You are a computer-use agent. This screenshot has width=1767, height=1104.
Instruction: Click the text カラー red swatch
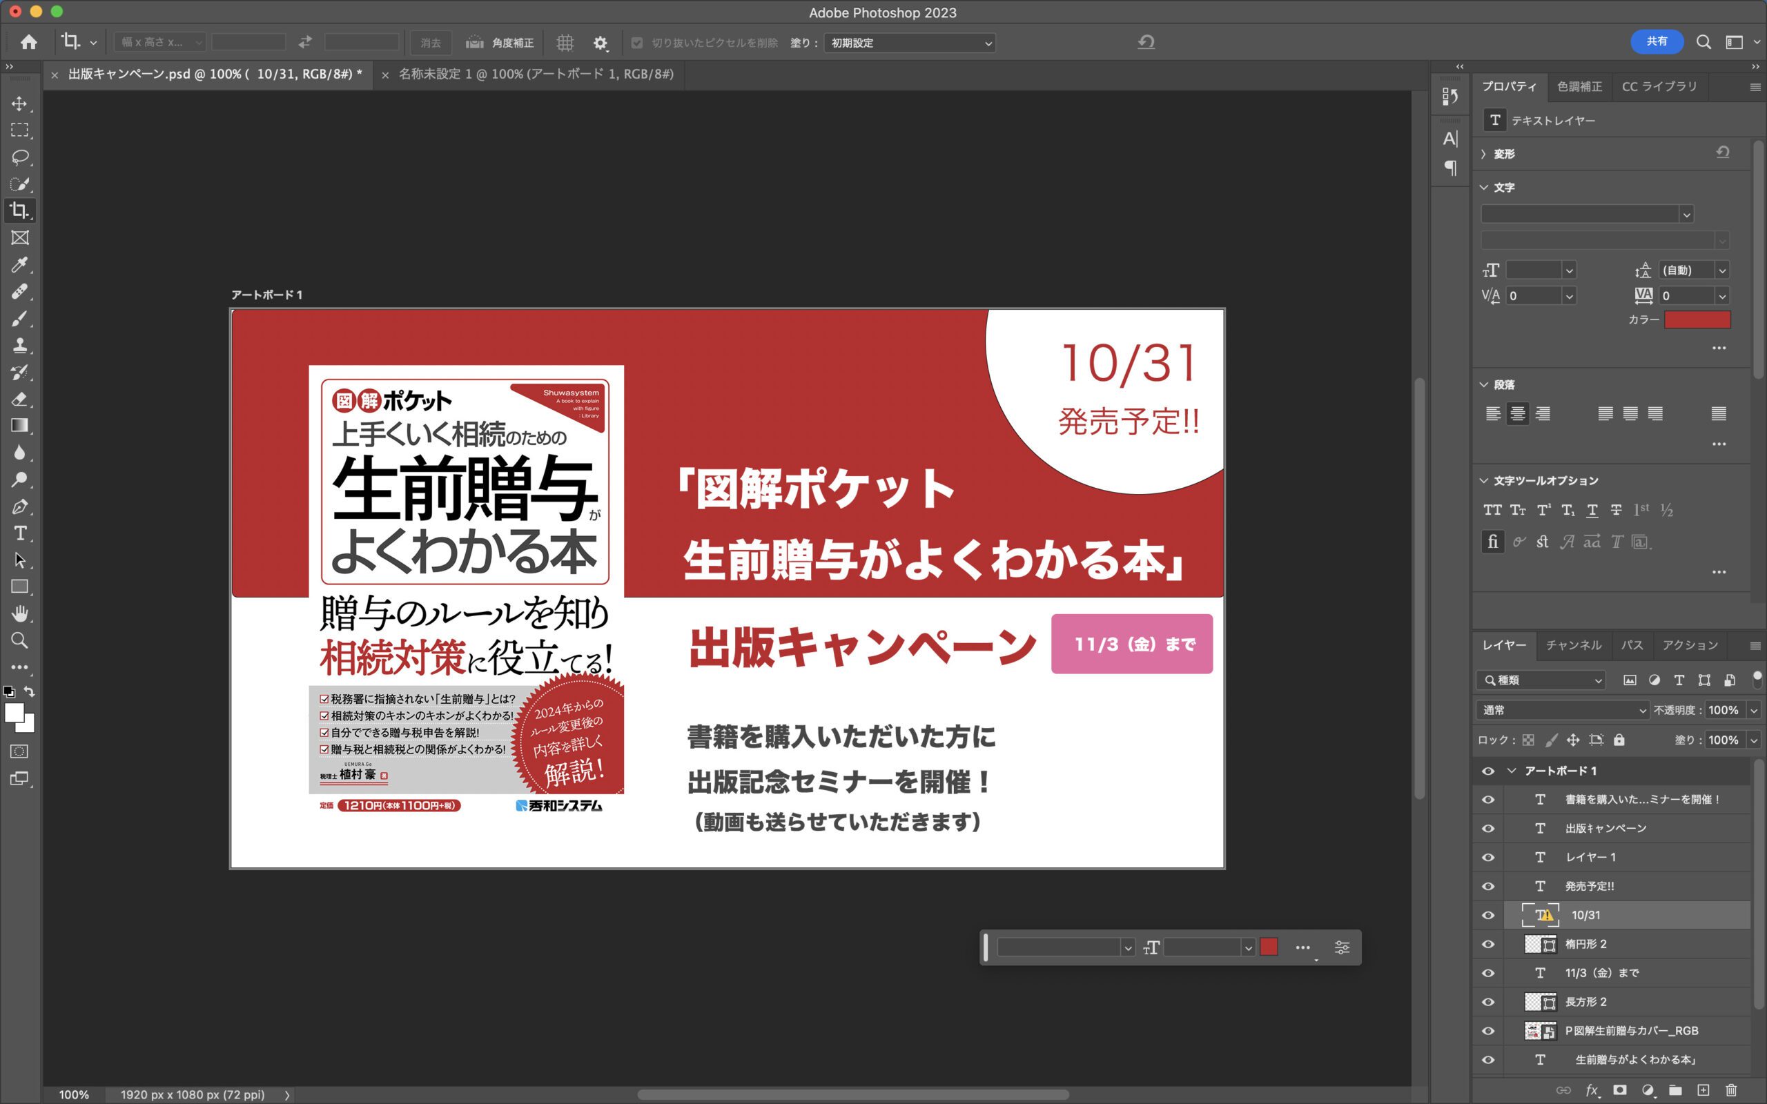click(1697, 319)
